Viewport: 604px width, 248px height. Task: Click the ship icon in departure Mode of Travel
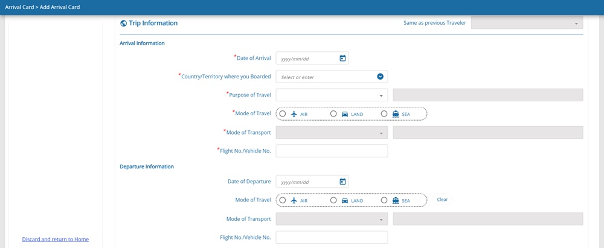(396, 200)
